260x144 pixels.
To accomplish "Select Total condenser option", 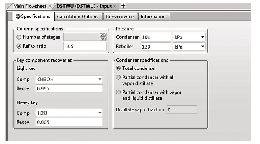I will (118, 68).
